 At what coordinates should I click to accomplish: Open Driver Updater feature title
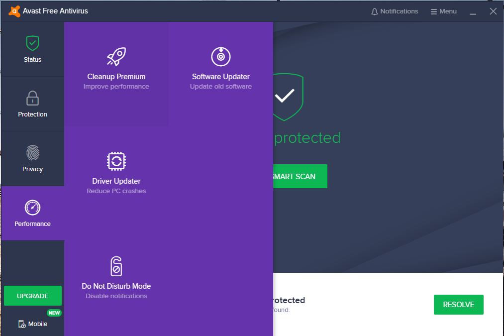(116, 181)
